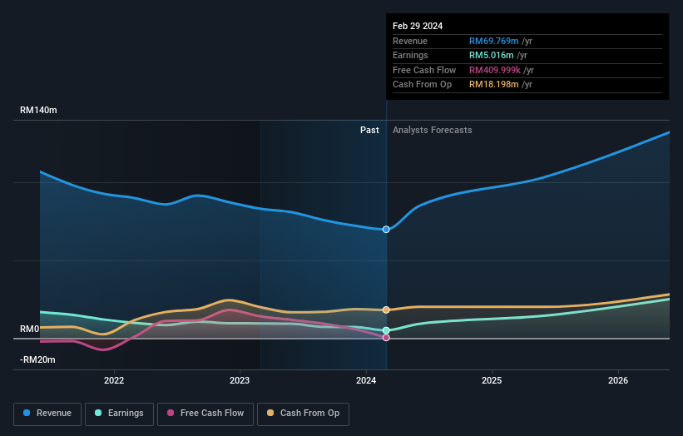Screen dimensions: 683x436
Task: Toggle the Revenue legend button
Action: (47, 414)
